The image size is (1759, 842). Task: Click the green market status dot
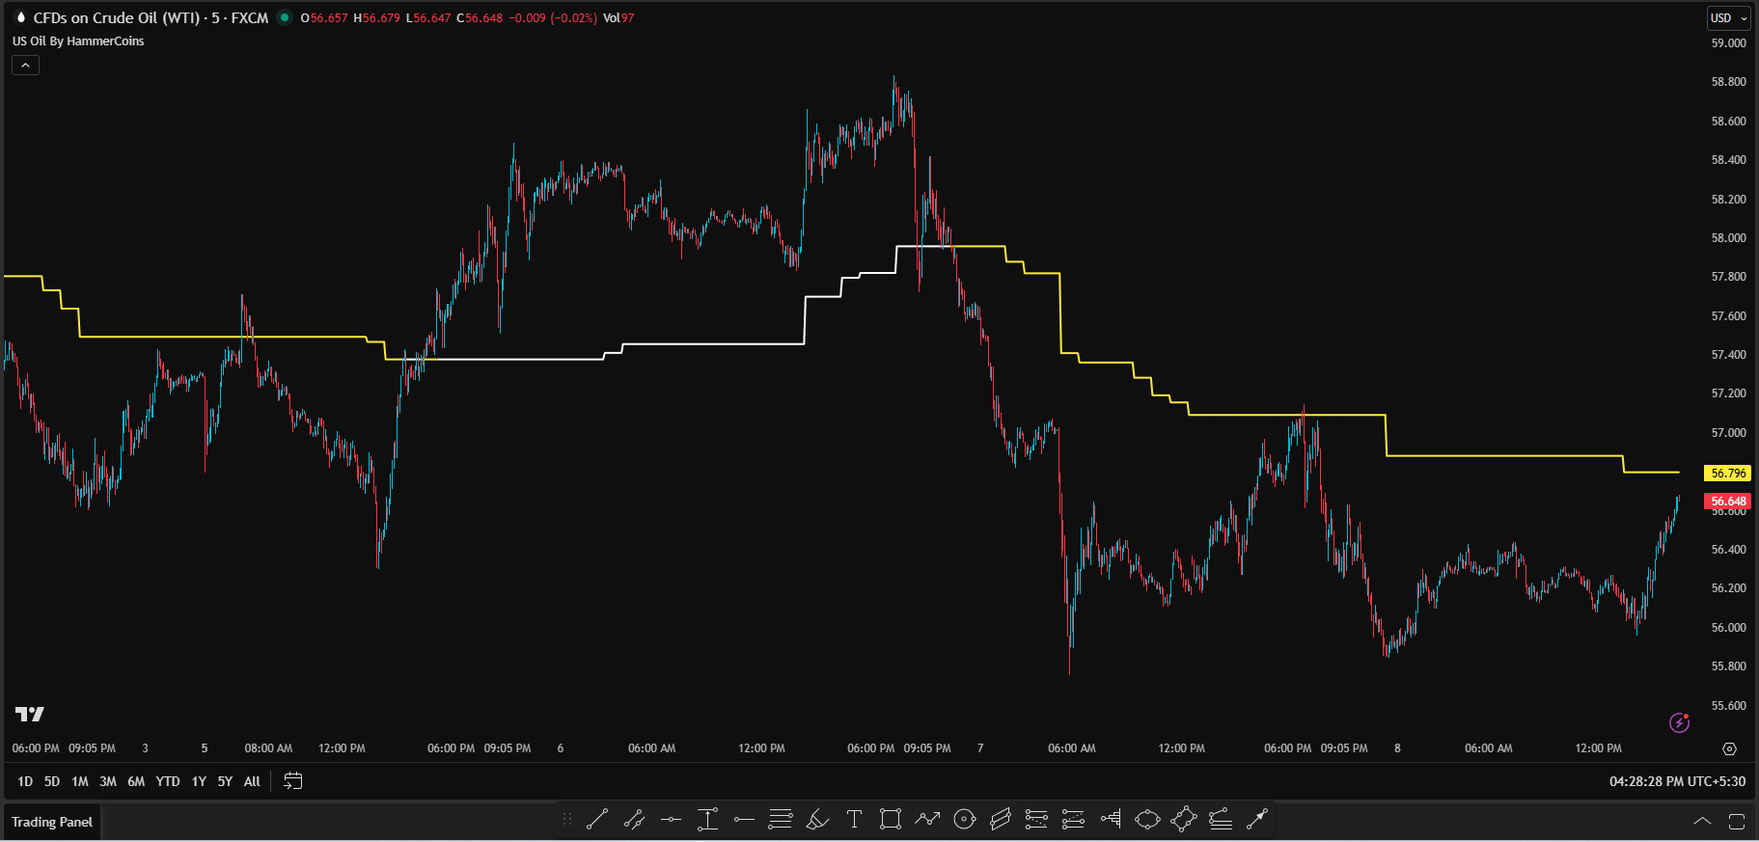[285, 17]
